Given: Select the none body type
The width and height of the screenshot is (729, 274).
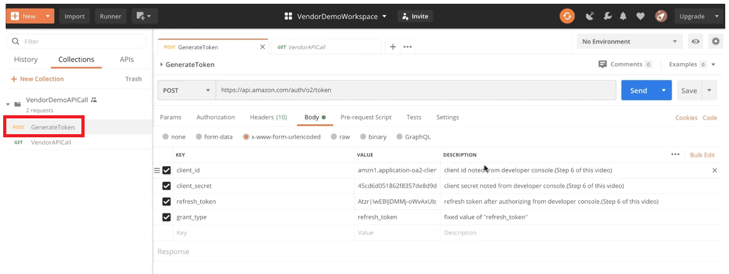Looking at the screenshot, I should pos(165,137).
